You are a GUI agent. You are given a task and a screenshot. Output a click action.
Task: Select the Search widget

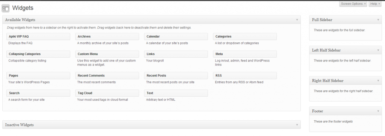pos(38,93)
